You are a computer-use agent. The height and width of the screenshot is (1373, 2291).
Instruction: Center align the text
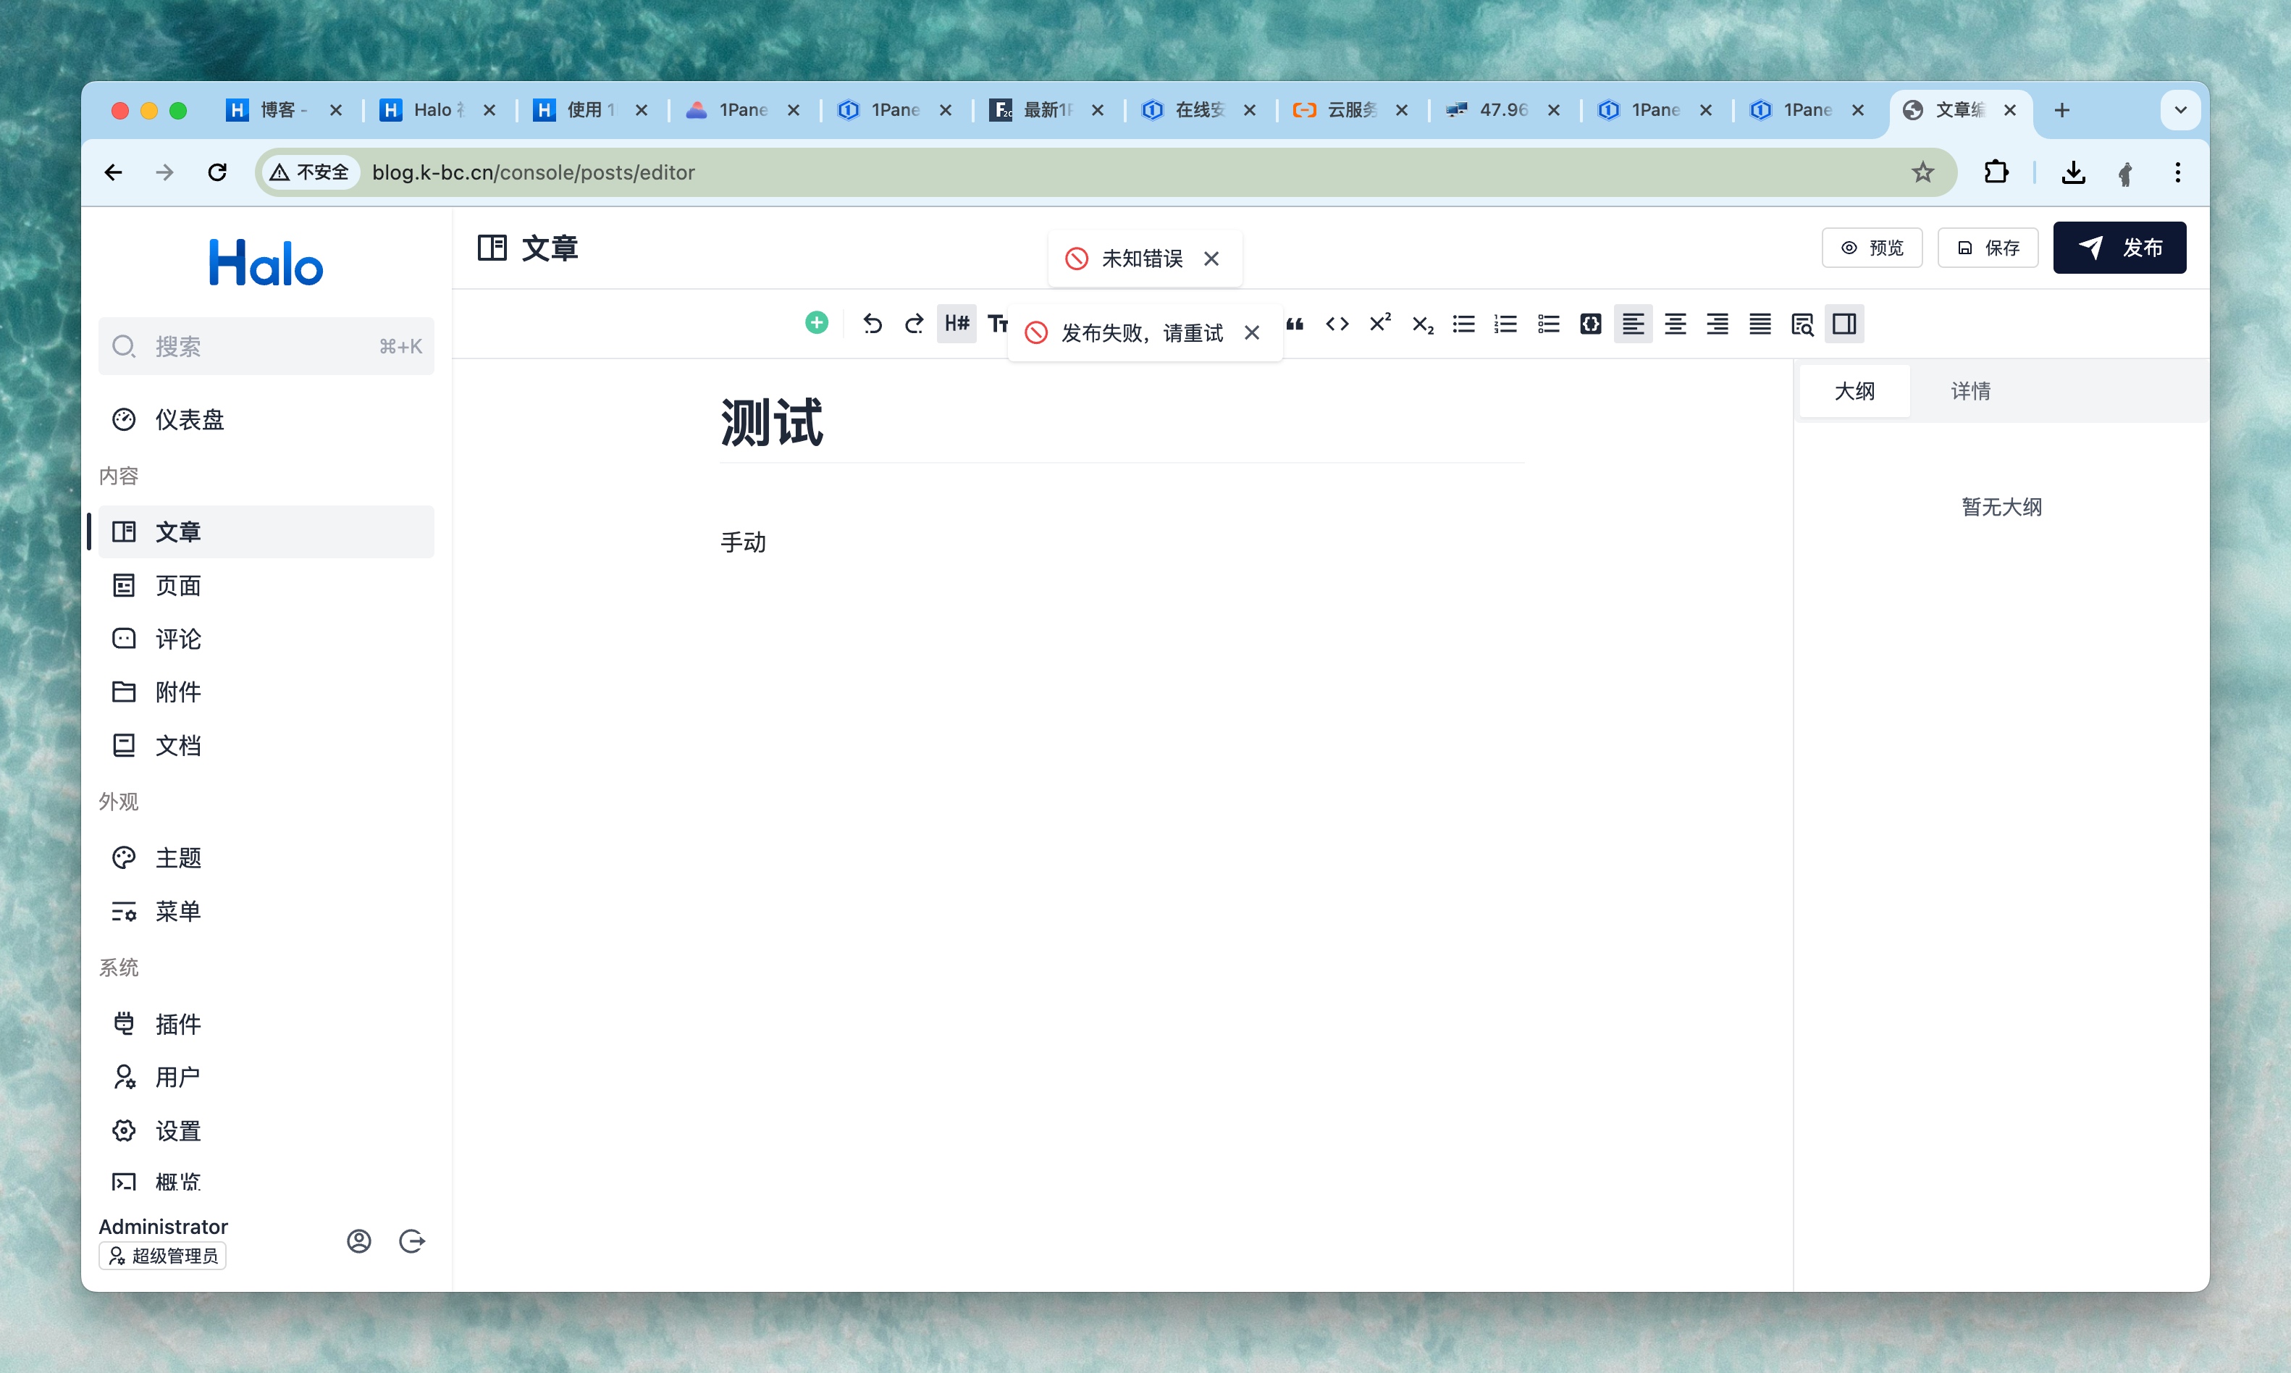coord(1675,324)
